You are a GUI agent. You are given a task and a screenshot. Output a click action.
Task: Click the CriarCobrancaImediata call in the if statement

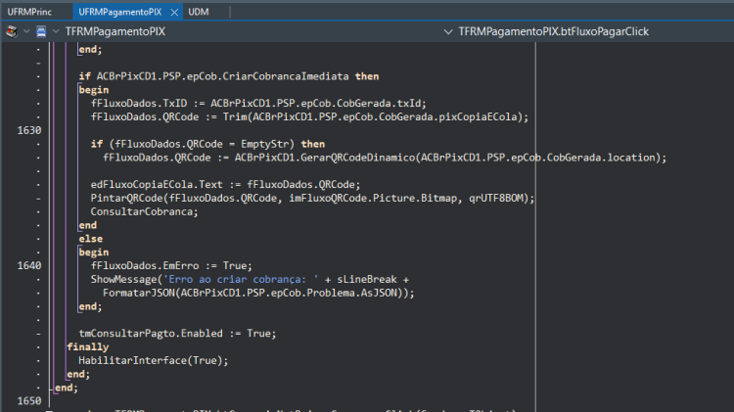(286, 76)
